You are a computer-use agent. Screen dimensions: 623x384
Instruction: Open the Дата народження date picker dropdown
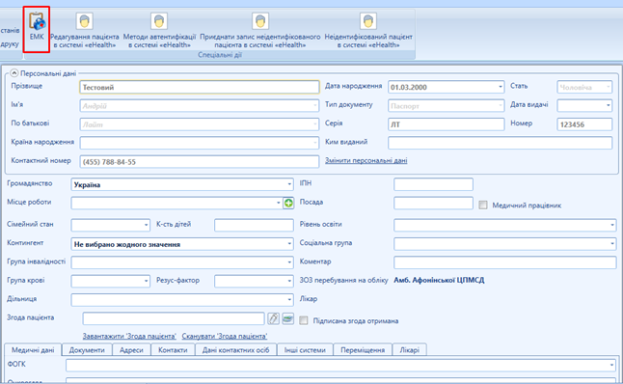(501, 87)
